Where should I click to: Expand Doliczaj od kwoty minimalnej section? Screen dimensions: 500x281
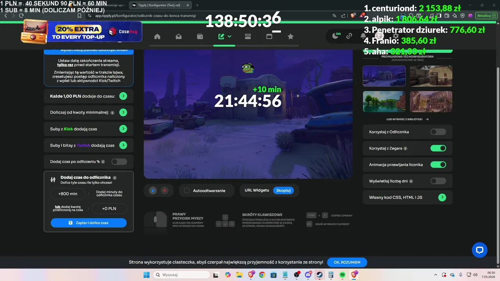[x=123, y=112]
